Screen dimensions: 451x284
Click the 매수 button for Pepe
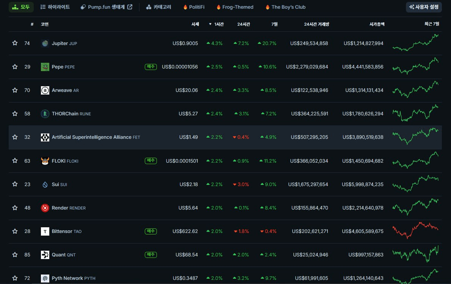coord(151,67)
